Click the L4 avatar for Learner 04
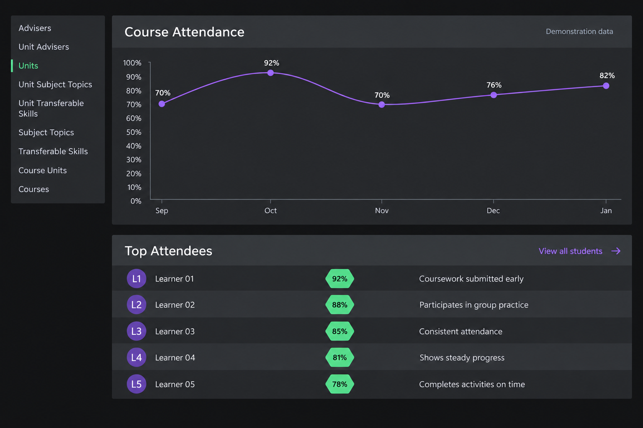The image size is (643, 428). [x=136, y=357]
